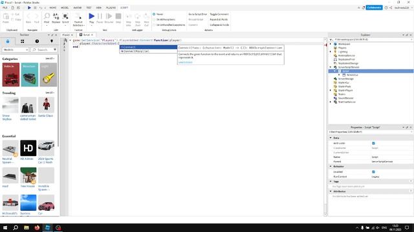
Task: Click the Step Out debugger icon
Action: tap(147, 17)
